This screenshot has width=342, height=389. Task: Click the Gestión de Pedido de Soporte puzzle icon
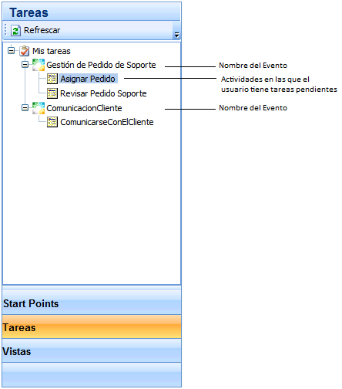[x=39, y=65]
